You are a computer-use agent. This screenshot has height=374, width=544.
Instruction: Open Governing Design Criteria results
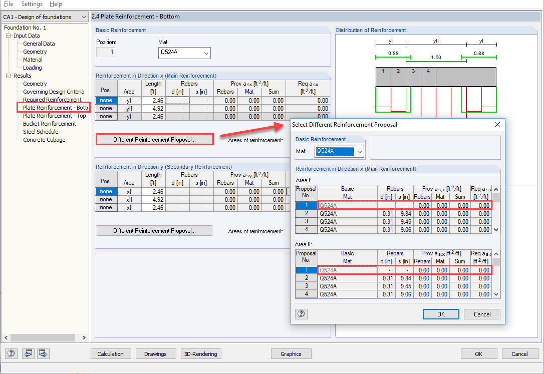pyautogui.click(x=54, y=92)
